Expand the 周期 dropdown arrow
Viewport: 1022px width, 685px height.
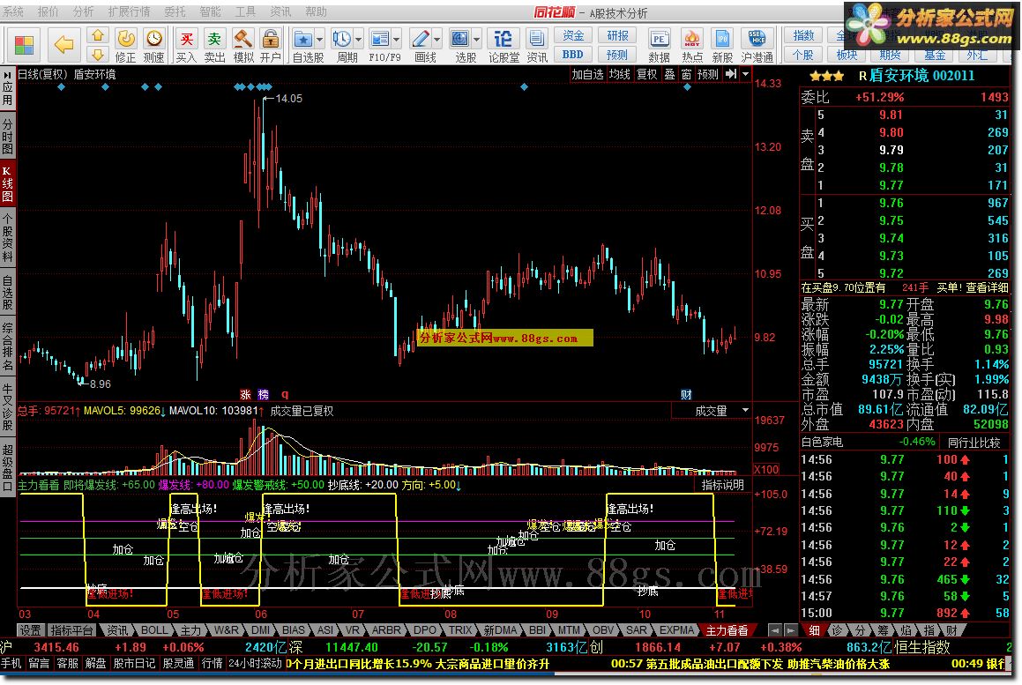pos(358,40)
